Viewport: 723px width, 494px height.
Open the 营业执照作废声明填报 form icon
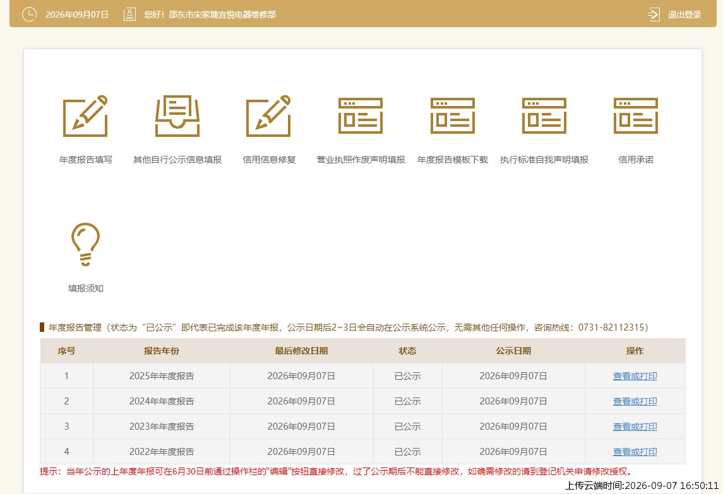click(361, 115)
